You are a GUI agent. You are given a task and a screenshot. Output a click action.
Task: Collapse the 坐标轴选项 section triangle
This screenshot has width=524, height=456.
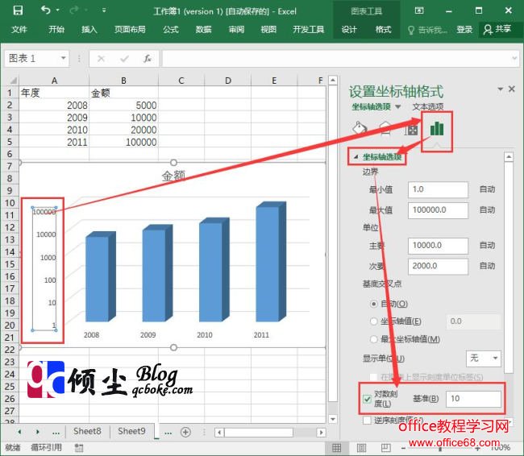(356, 156)
